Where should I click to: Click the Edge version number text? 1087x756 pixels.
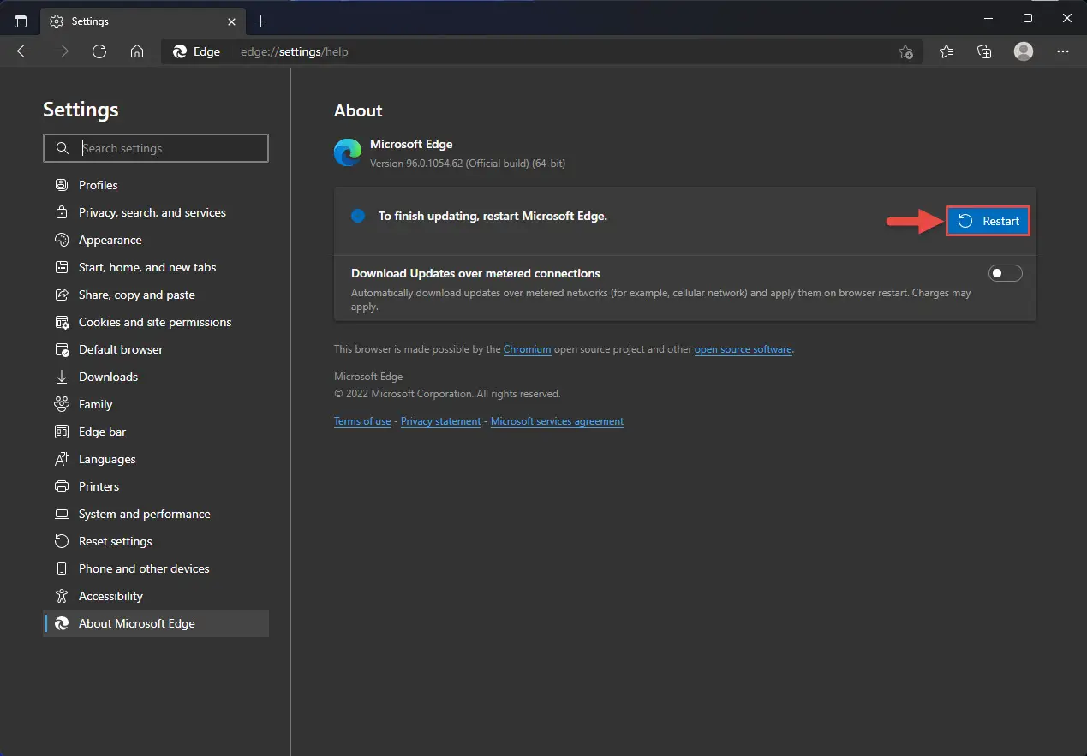pyautogui.click(x=468, y=163)
